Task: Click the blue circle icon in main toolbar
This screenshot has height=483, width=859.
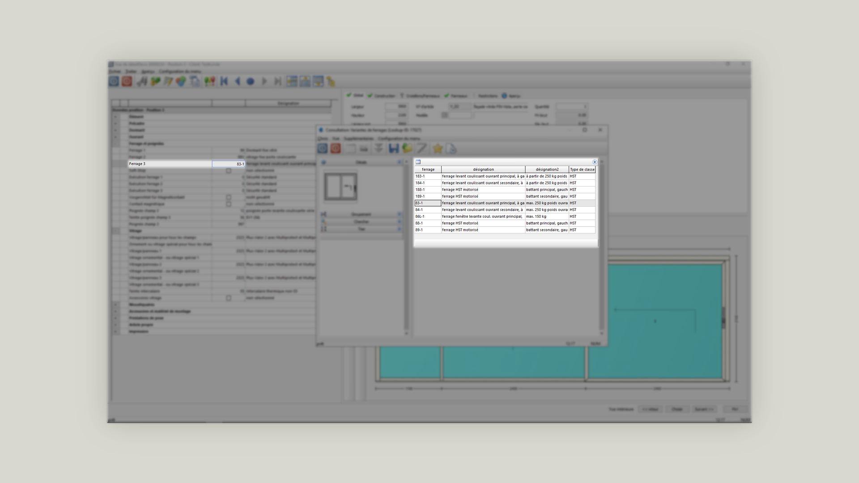Action: 251,81
